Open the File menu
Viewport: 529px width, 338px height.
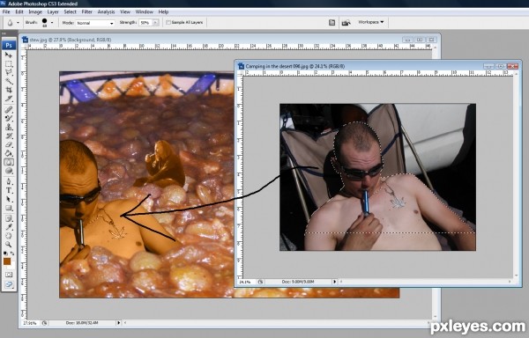(6, 11)
